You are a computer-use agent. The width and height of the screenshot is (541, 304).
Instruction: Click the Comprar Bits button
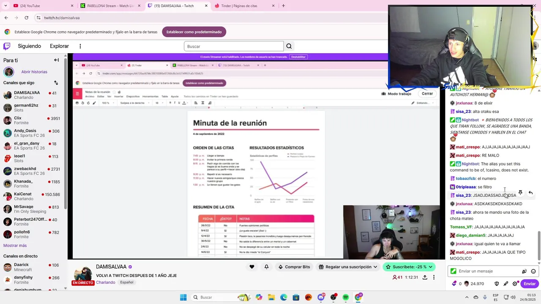tap(294, 267)
